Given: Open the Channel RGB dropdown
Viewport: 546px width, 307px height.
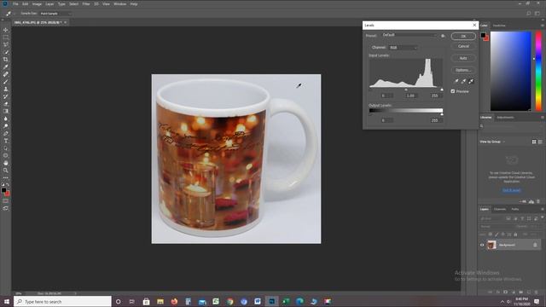Looking at the screenshot, I should (x=403, y=48).
